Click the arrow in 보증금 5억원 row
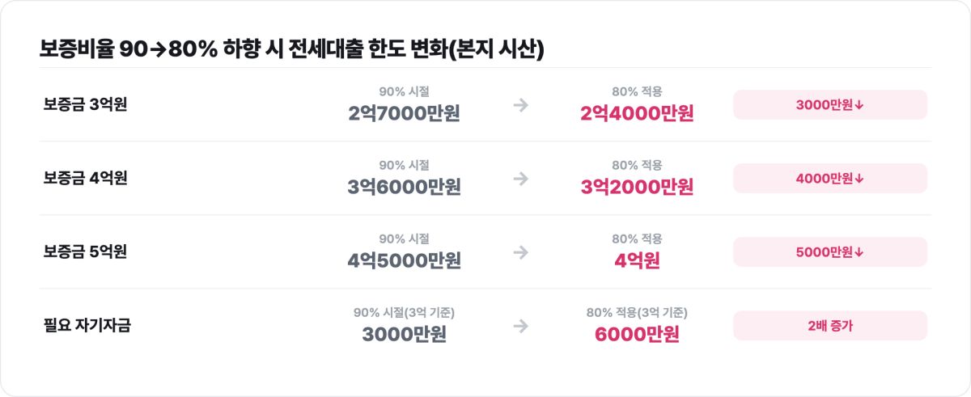The height and width of the screenshot is (397, 971). pyautogui.click(x=521, y=252)
